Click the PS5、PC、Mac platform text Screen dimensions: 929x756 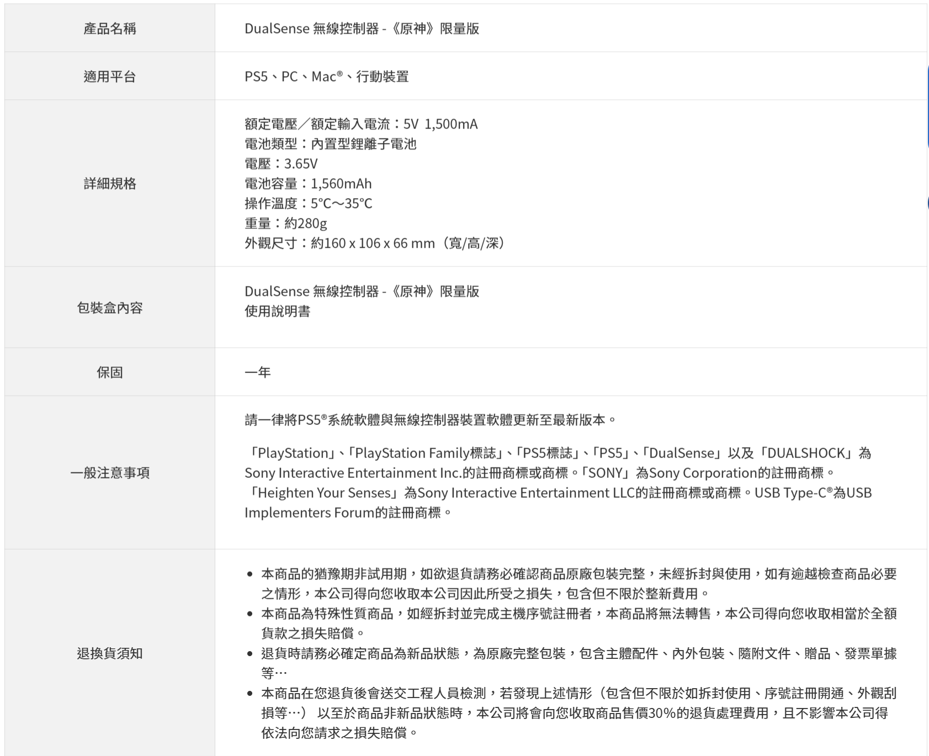coord(326,77)
